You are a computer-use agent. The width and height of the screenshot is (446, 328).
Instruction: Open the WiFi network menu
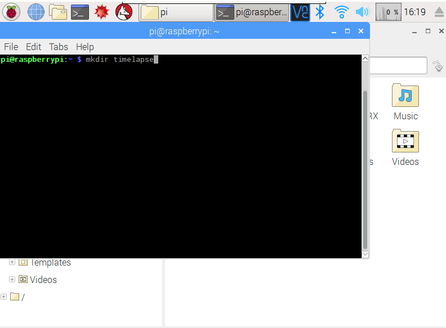coord(341,12)
